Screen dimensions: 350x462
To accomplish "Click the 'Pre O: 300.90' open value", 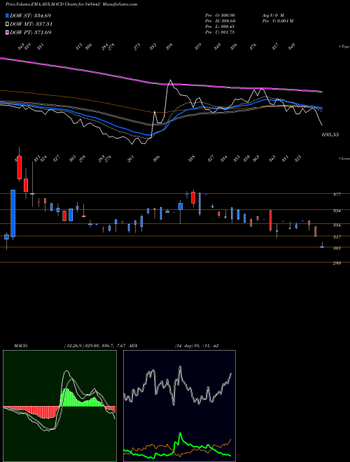I will [220, 15].
